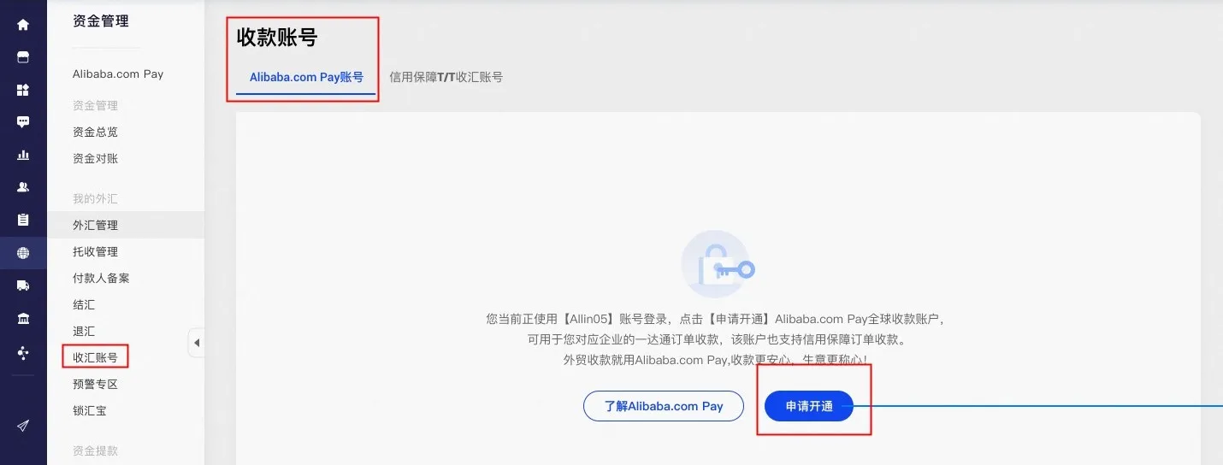Click the 了解Alibaba.com Pay button
The height and width of the screenshot is (465, 1223).
coord(664,406)
